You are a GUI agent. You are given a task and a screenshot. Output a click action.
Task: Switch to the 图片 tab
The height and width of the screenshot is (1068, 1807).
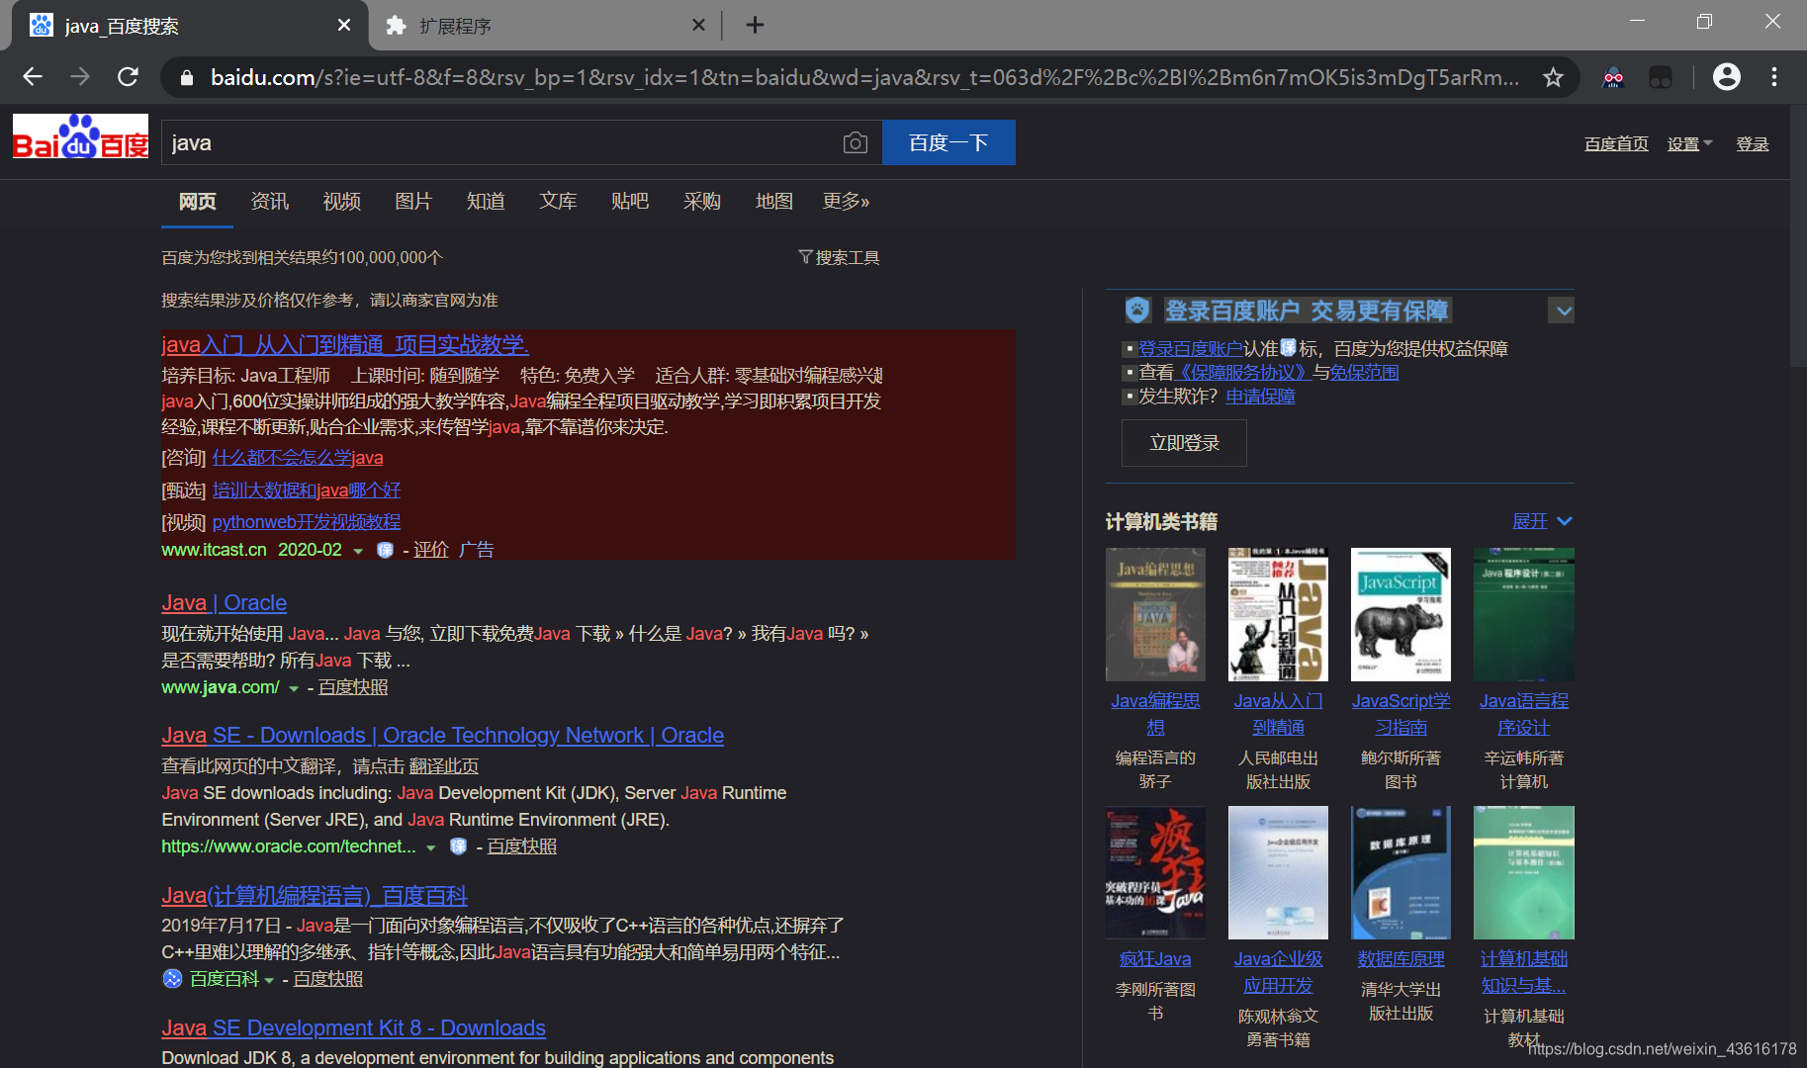click(413, 201)
